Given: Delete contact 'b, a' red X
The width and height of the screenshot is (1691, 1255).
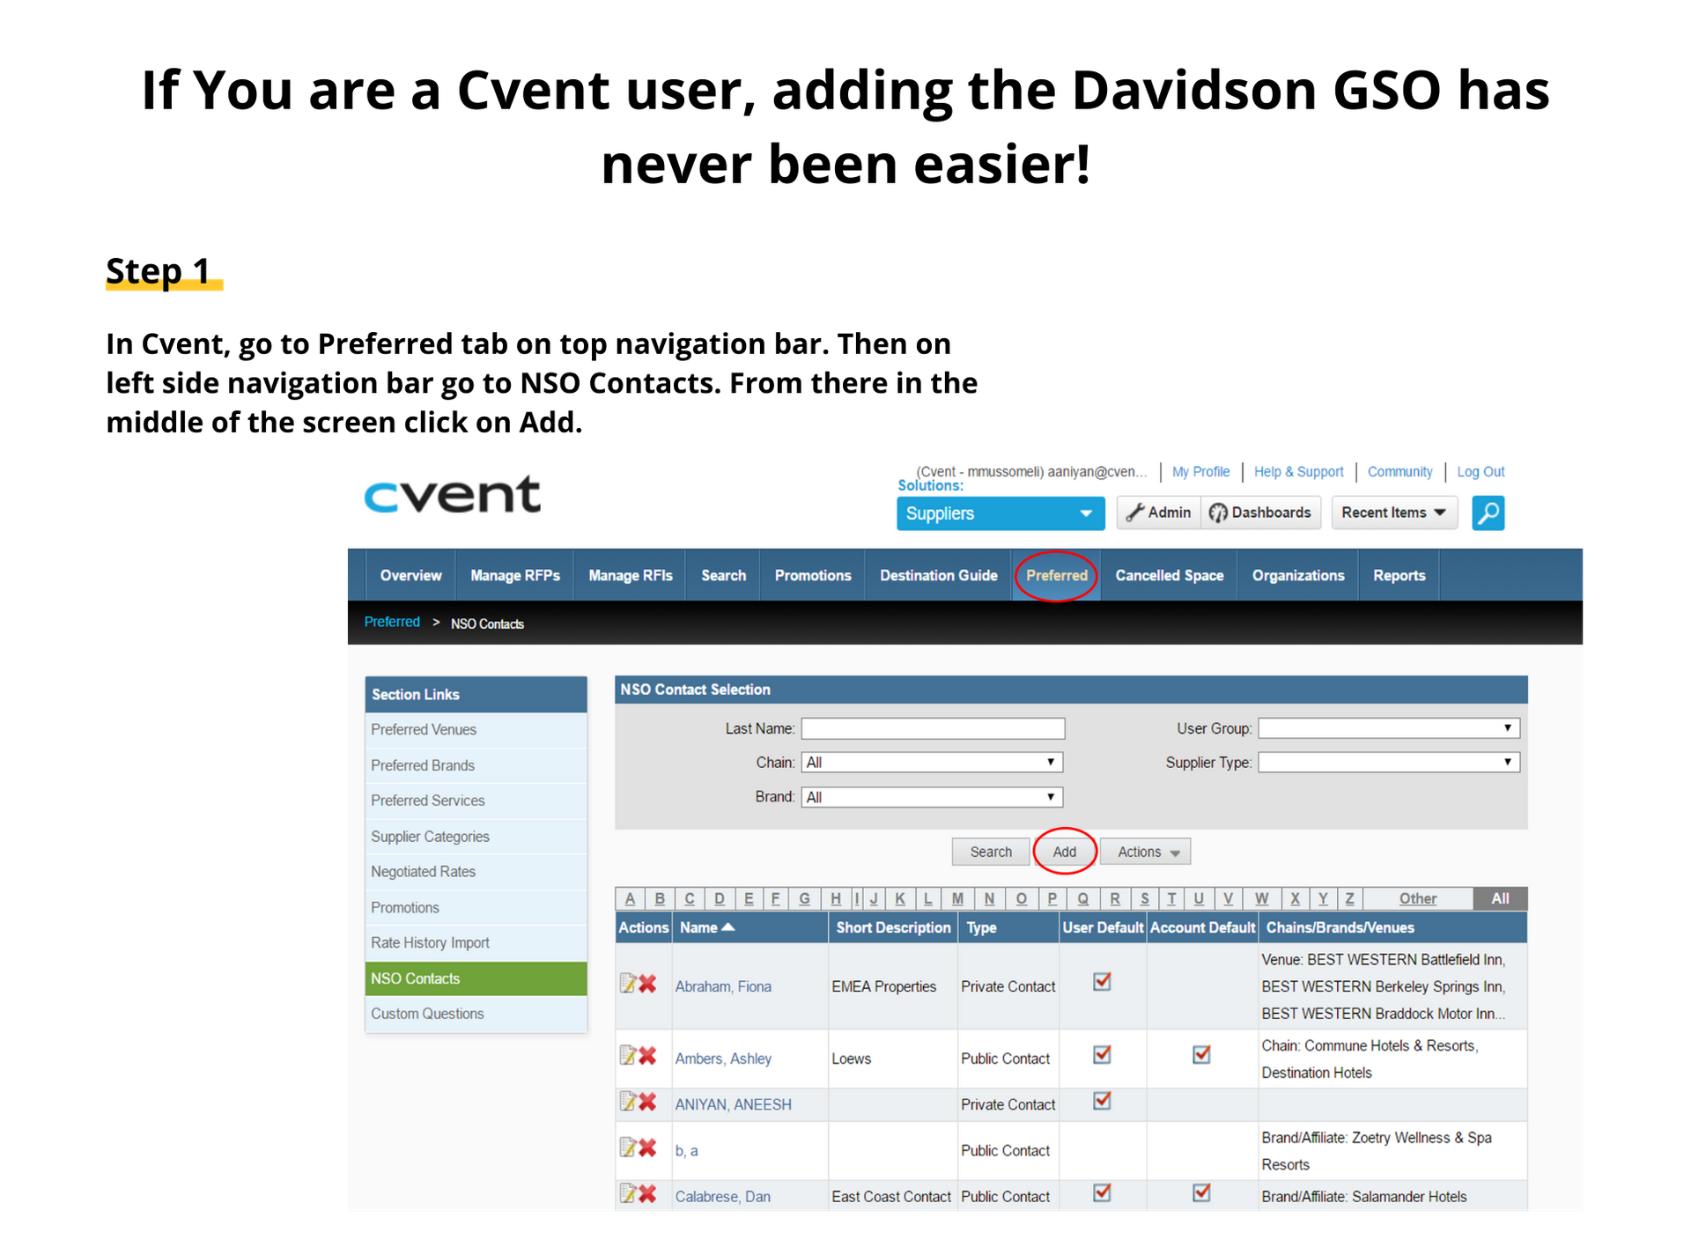Looking at the screenshot, I should click(x=647, y=1147).
